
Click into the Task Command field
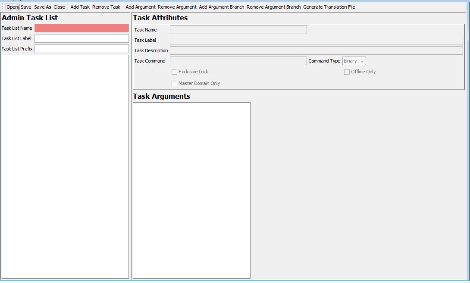coord(238,61)
